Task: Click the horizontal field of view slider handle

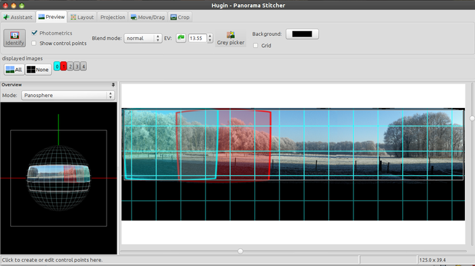Action: coord(240,251)
